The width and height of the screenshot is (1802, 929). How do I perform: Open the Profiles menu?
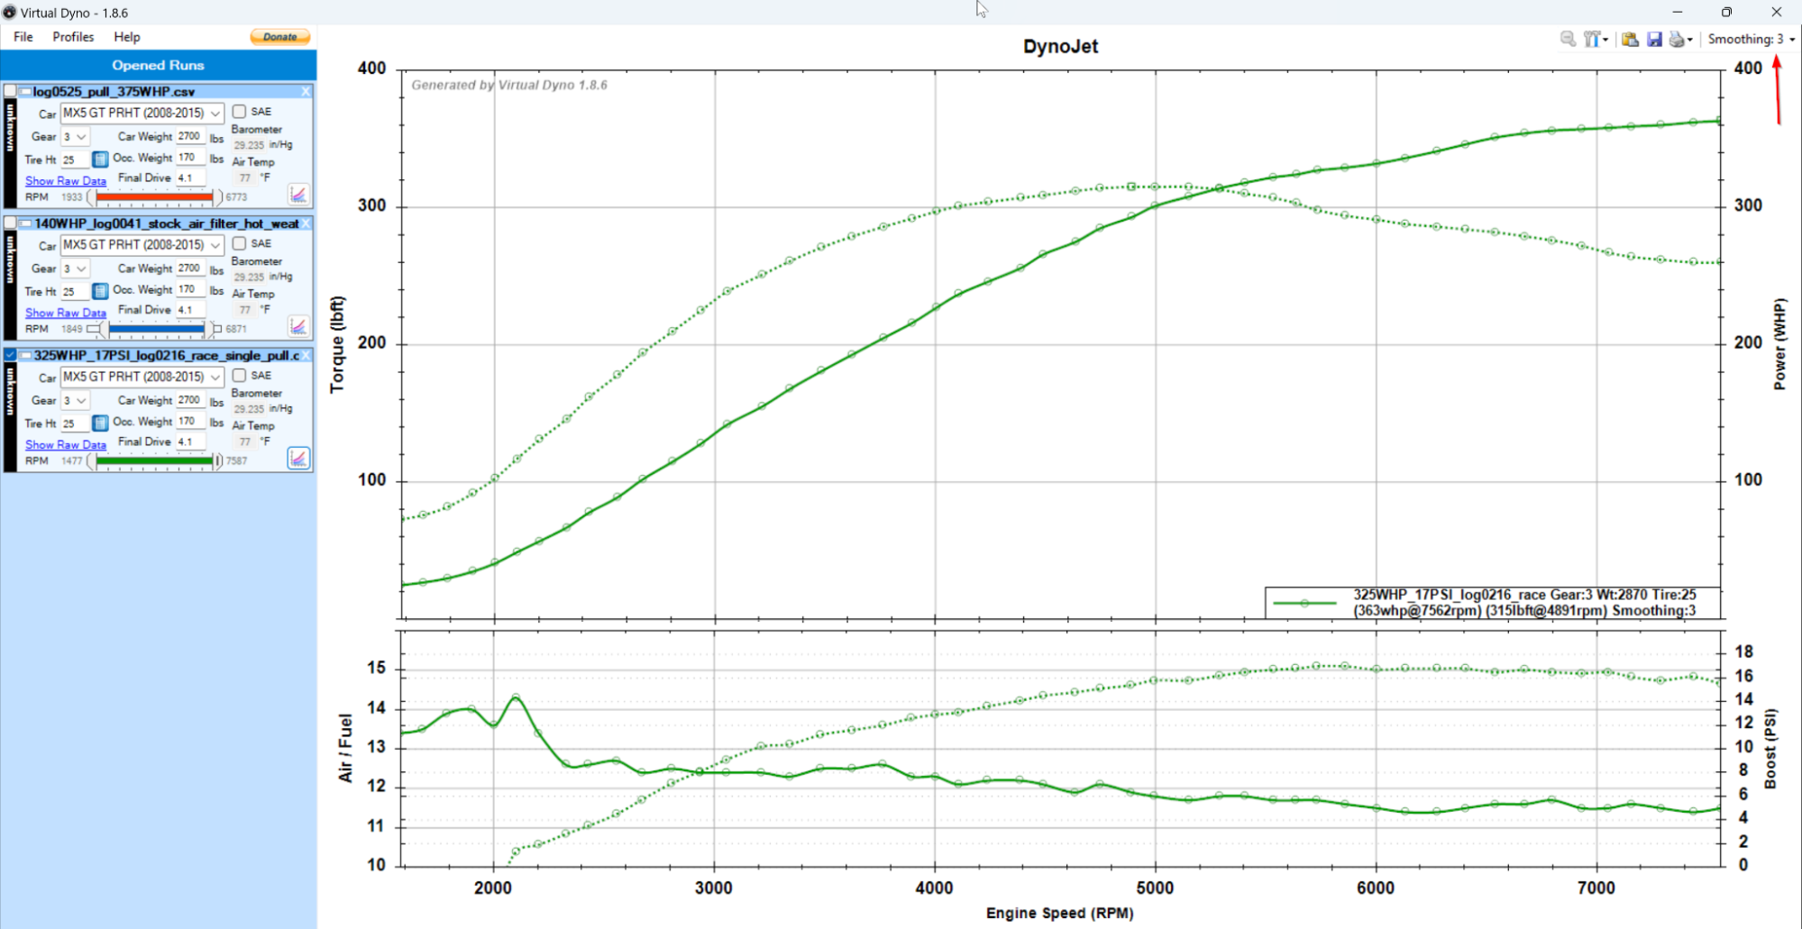point(73,37)
